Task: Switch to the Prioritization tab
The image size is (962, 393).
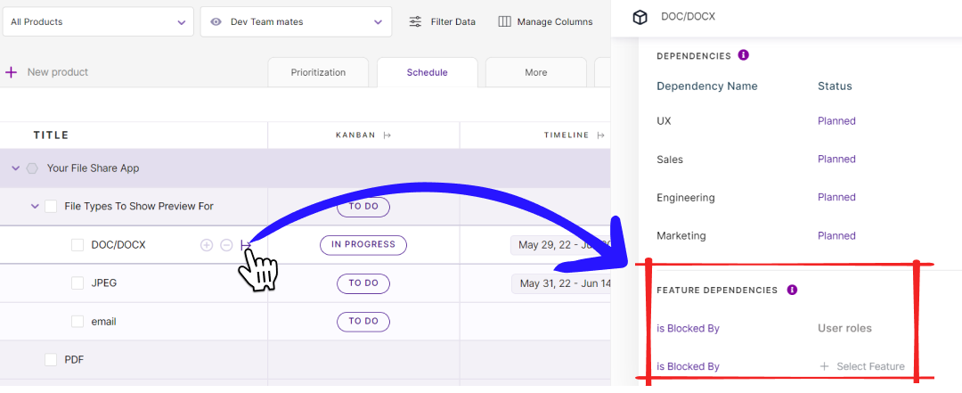Action: point(318,72)
